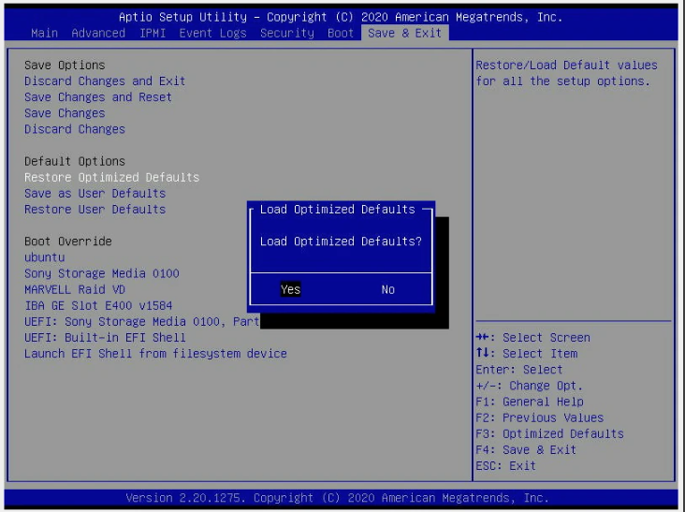Click the Save Changes option
The height and width of the screenshot is (512, 685).
pyautogui.click(x=65, y=113)
